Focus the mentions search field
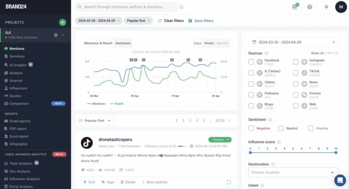The image size is (349, 189). tap(127, 7)
